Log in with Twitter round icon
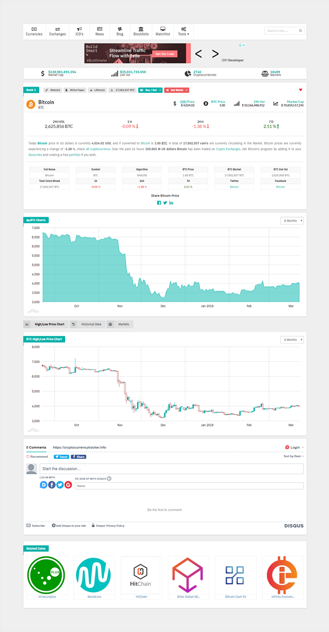Viewport: 329px width, 632px height. [x=60, y=485]
